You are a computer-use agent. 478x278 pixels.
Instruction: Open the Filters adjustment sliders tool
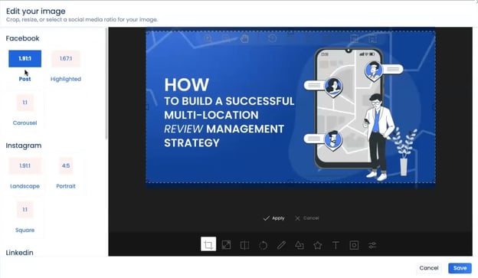372,245
